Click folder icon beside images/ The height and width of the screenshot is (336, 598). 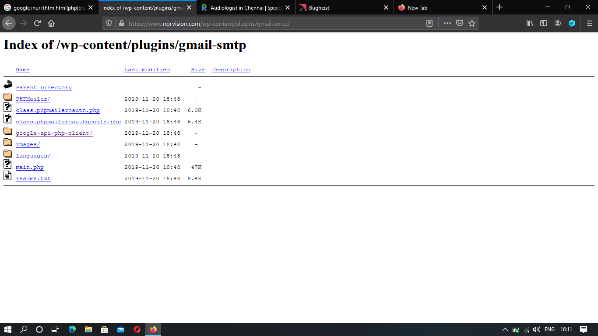[x=8, y=142]
